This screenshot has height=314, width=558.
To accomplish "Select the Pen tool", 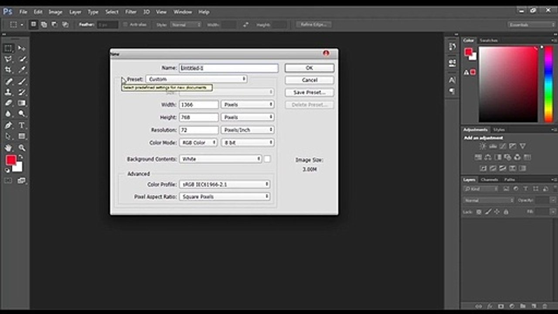I will click(x=8, y=126).
